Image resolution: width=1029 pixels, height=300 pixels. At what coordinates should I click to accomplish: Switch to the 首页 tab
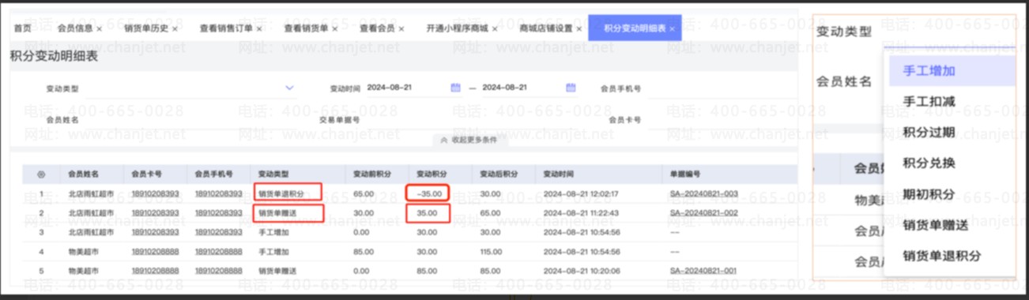(23, 28)
